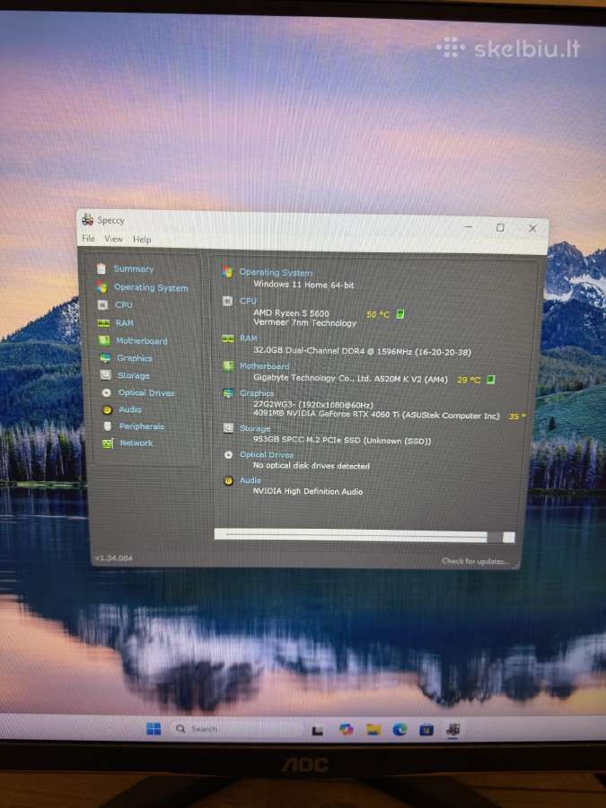Click the Operating System heading link in summary
The width and height of the screenshot is (606, 808).
point(276,273)
